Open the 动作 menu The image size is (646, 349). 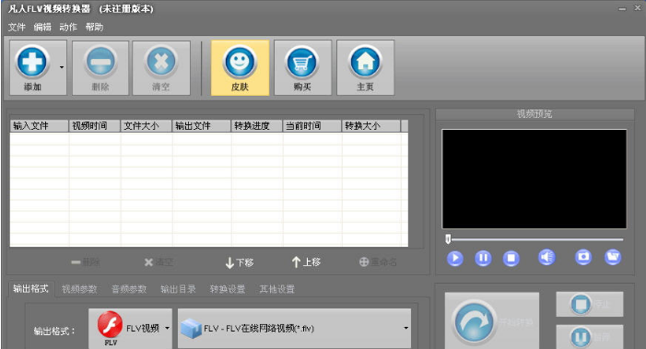68,27
